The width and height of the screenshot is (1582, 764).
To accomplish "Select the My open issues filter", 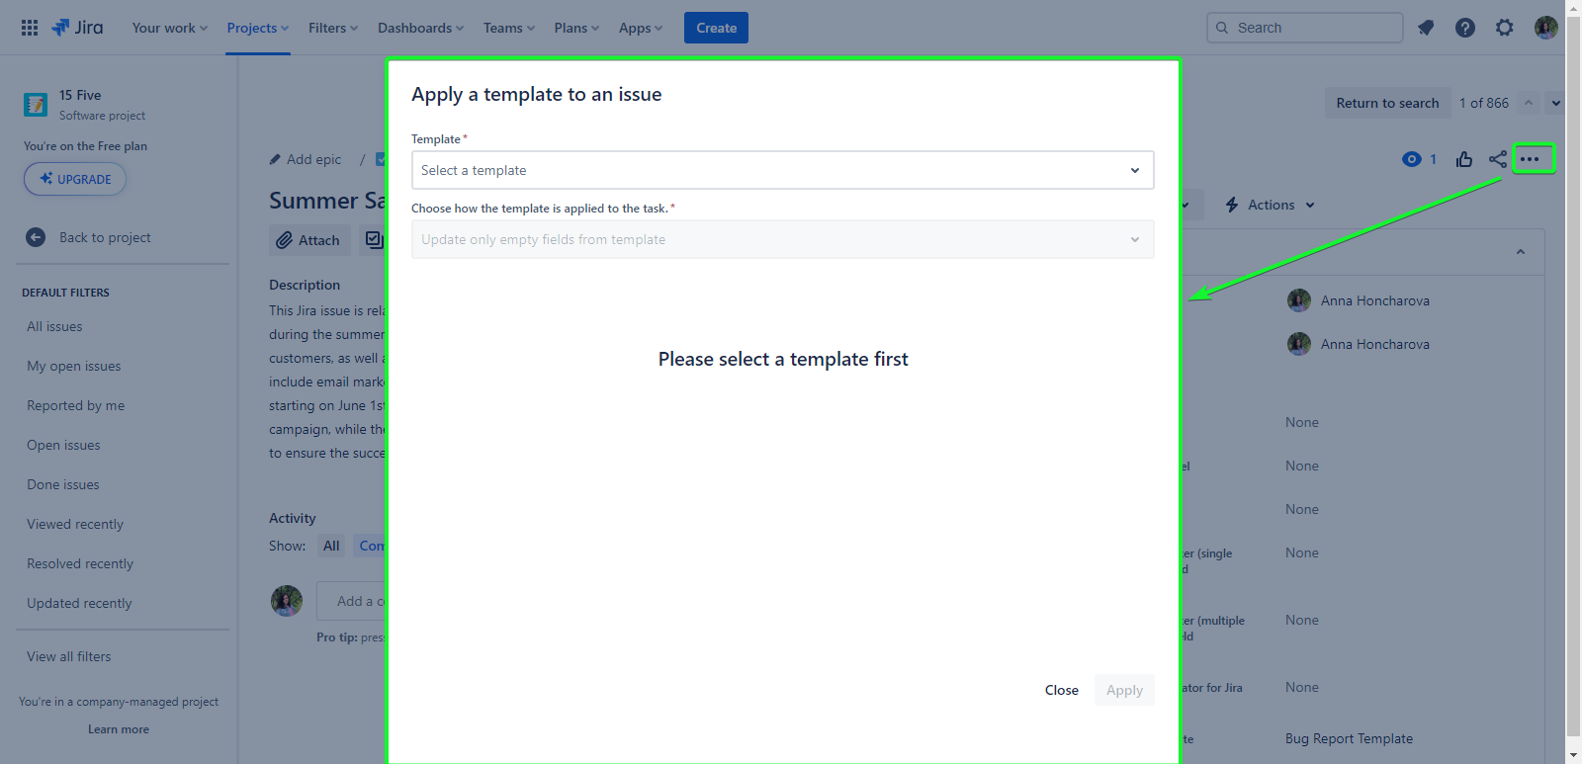I will tap(74, 366).
